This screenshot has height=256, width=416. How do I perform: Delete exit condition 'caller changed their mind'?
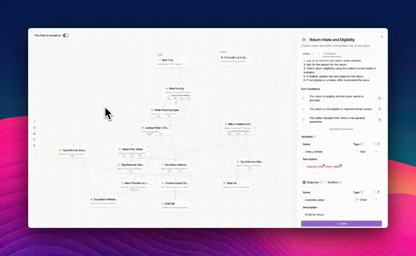point(380,120)
